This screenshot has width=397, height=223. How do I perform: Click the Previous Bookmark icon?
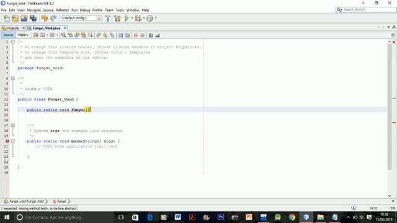[99, 35]
